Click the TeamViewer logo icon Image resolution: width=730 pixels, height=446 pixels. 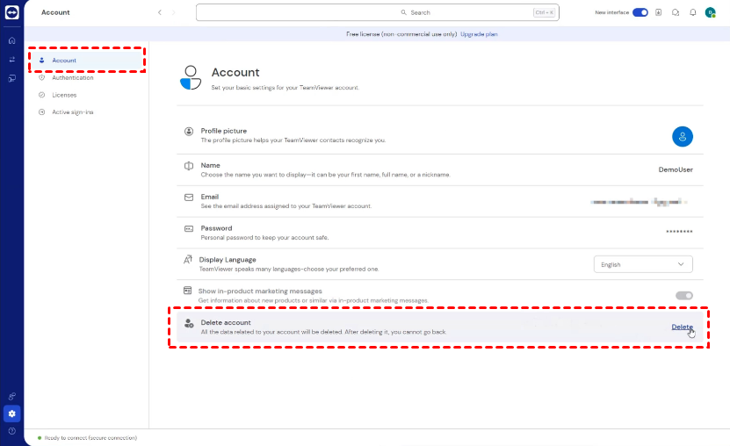point(11,12)
